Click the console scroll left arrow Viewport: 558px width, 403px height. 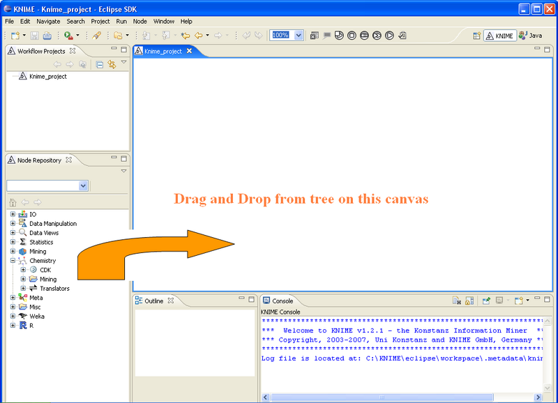point(266,397)
